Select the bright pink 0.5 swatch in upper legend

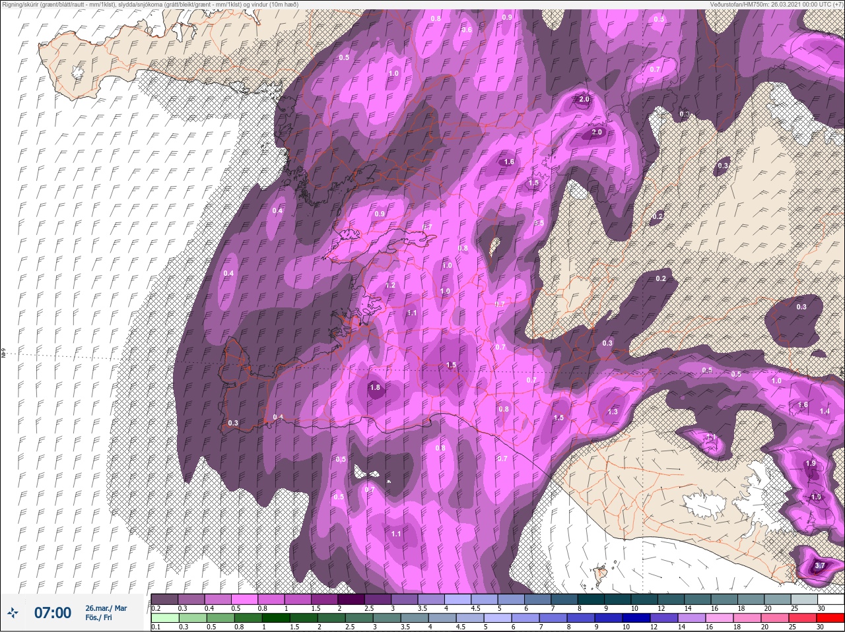[x=245, y=599]
